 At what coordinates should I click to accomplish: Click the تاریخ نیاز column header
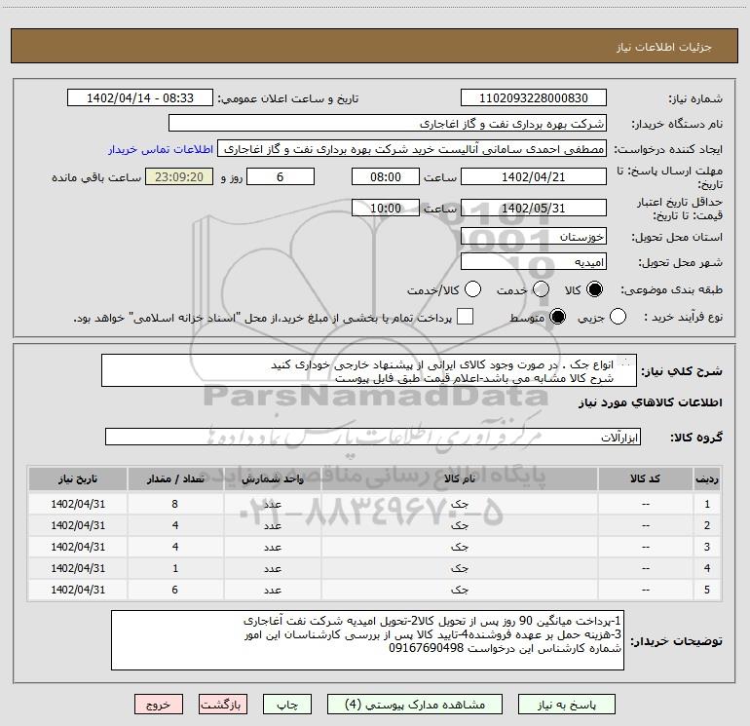point(78,478)
